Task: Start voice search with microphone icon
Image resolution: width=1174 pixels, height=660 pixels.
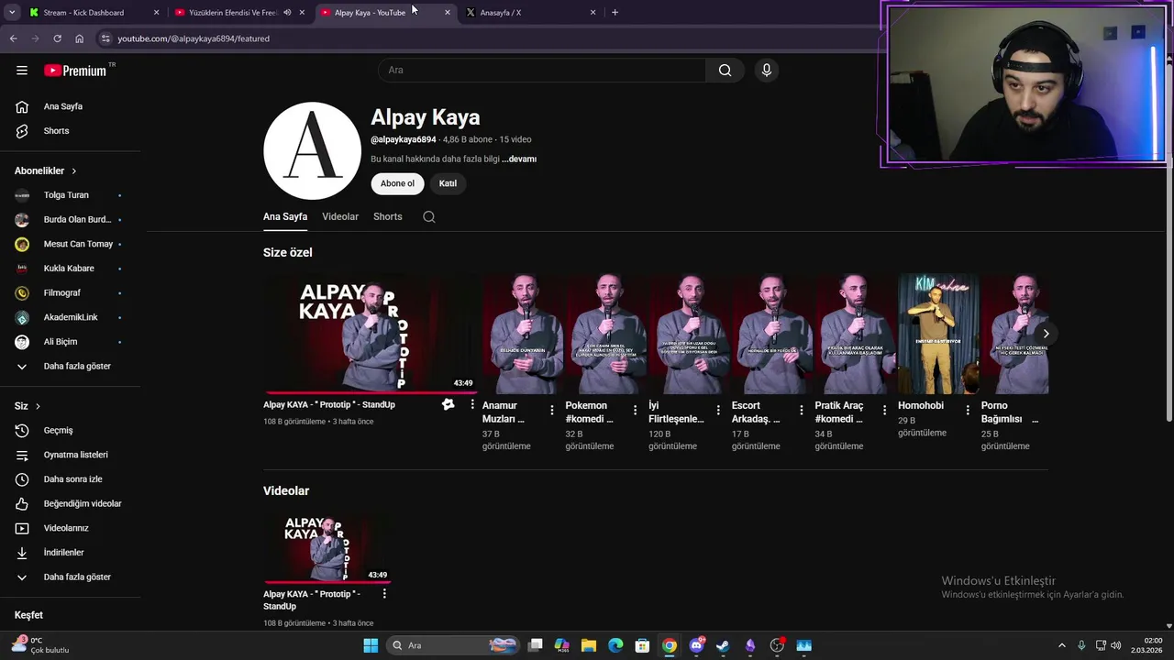Action: click(766, 70)
